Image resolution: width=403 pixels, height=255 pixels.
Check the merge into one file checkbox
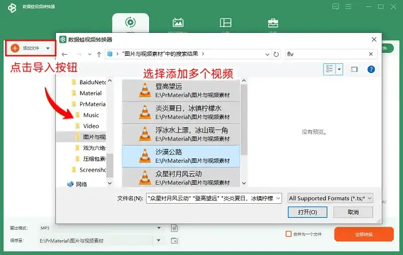[288, 234]
